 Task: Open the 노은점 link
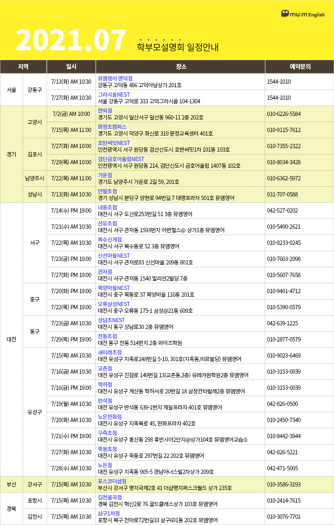point(105,465)
